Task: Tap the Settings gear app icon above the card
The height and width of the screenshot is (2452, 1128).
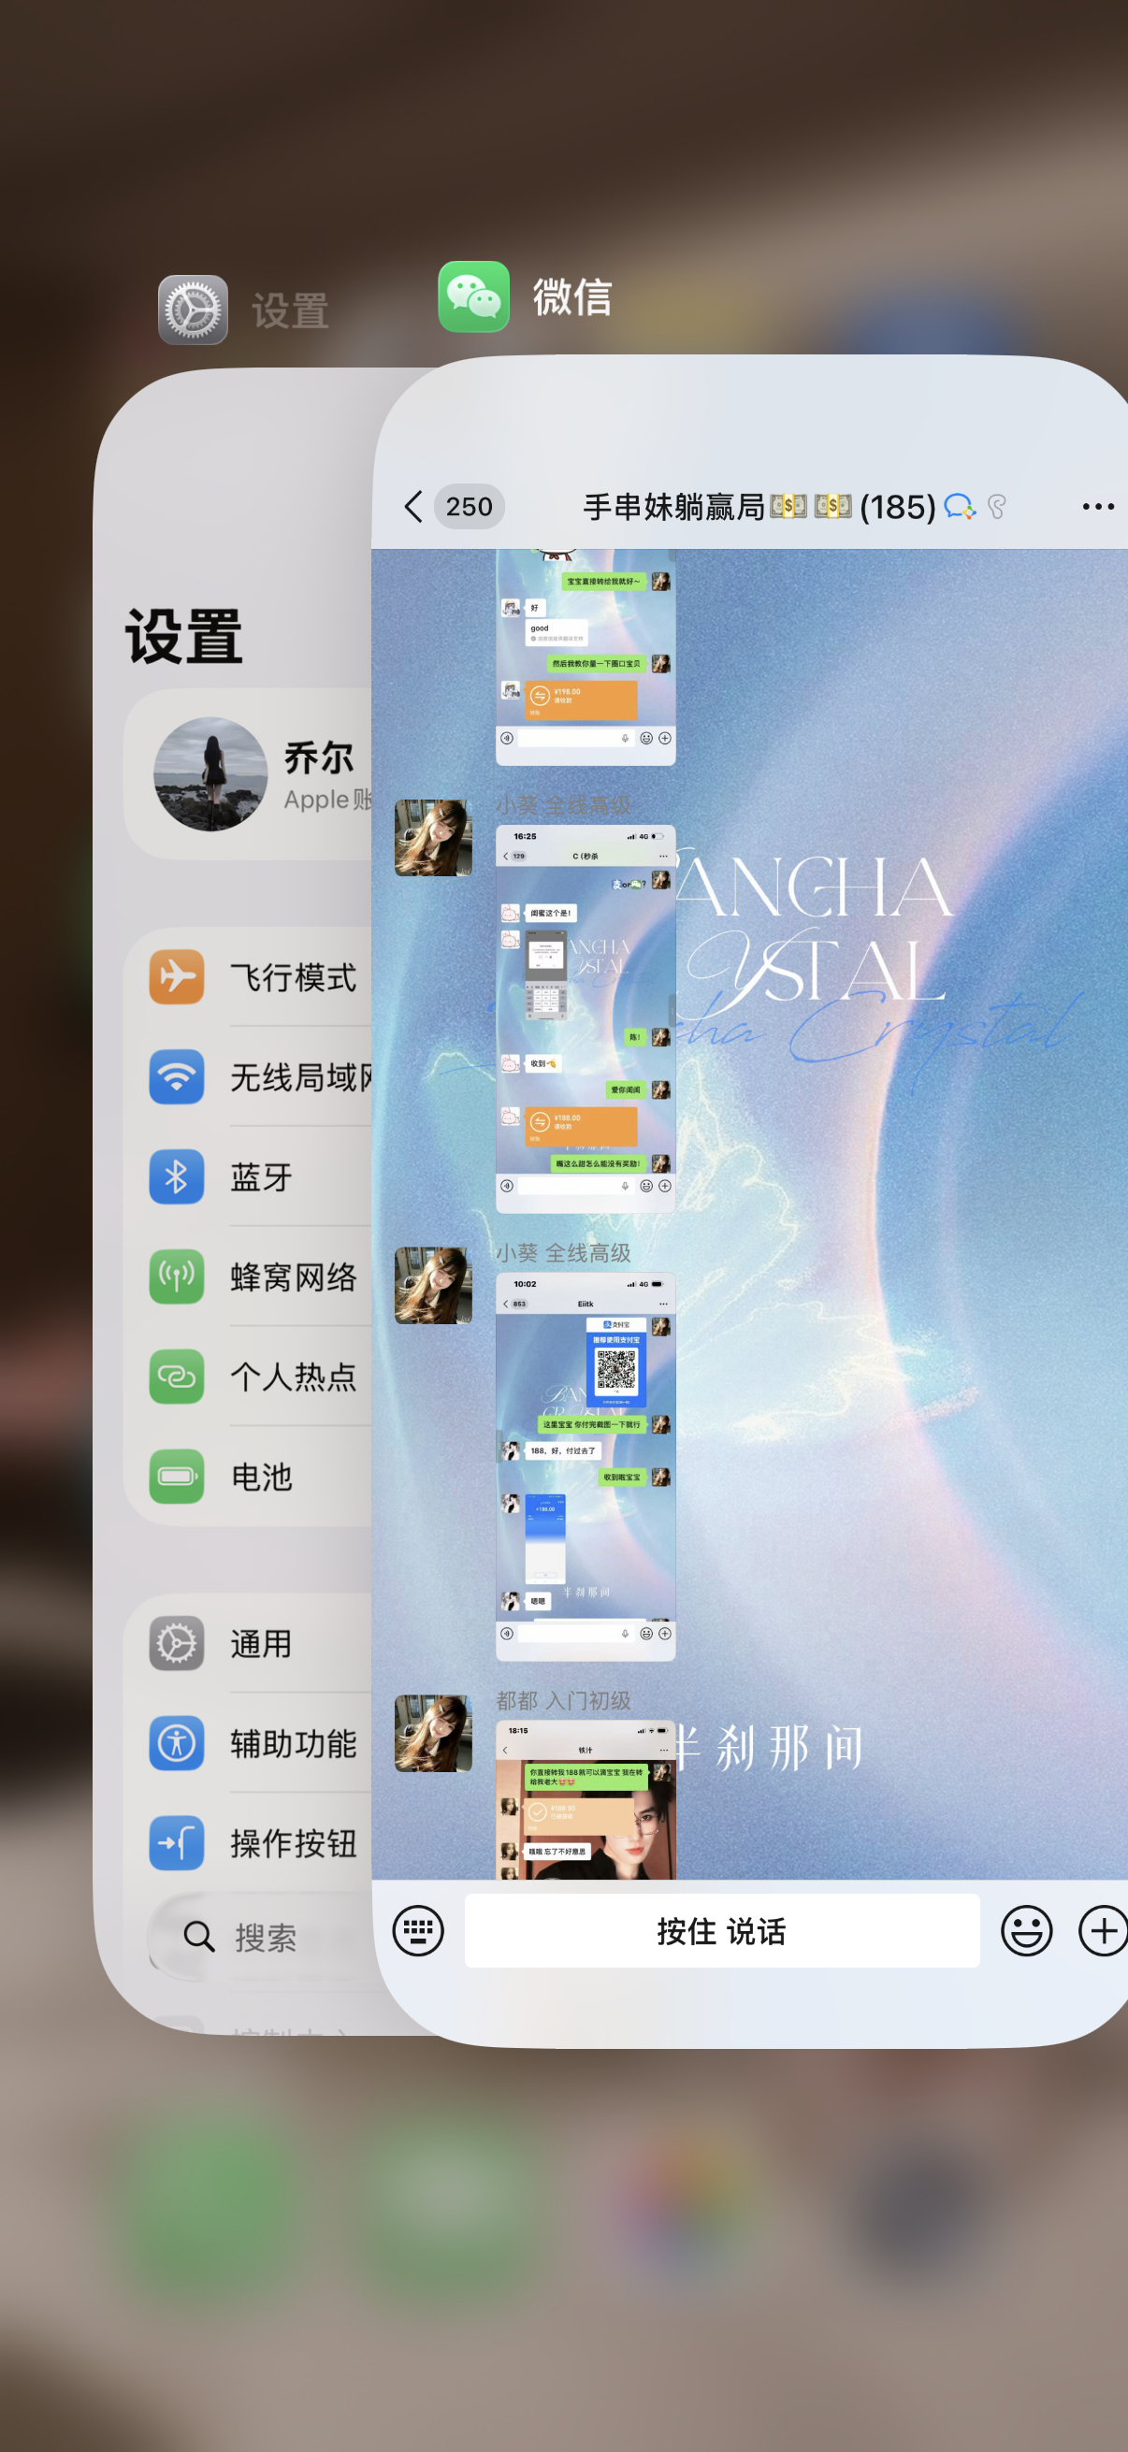Action: pos(194,310)
